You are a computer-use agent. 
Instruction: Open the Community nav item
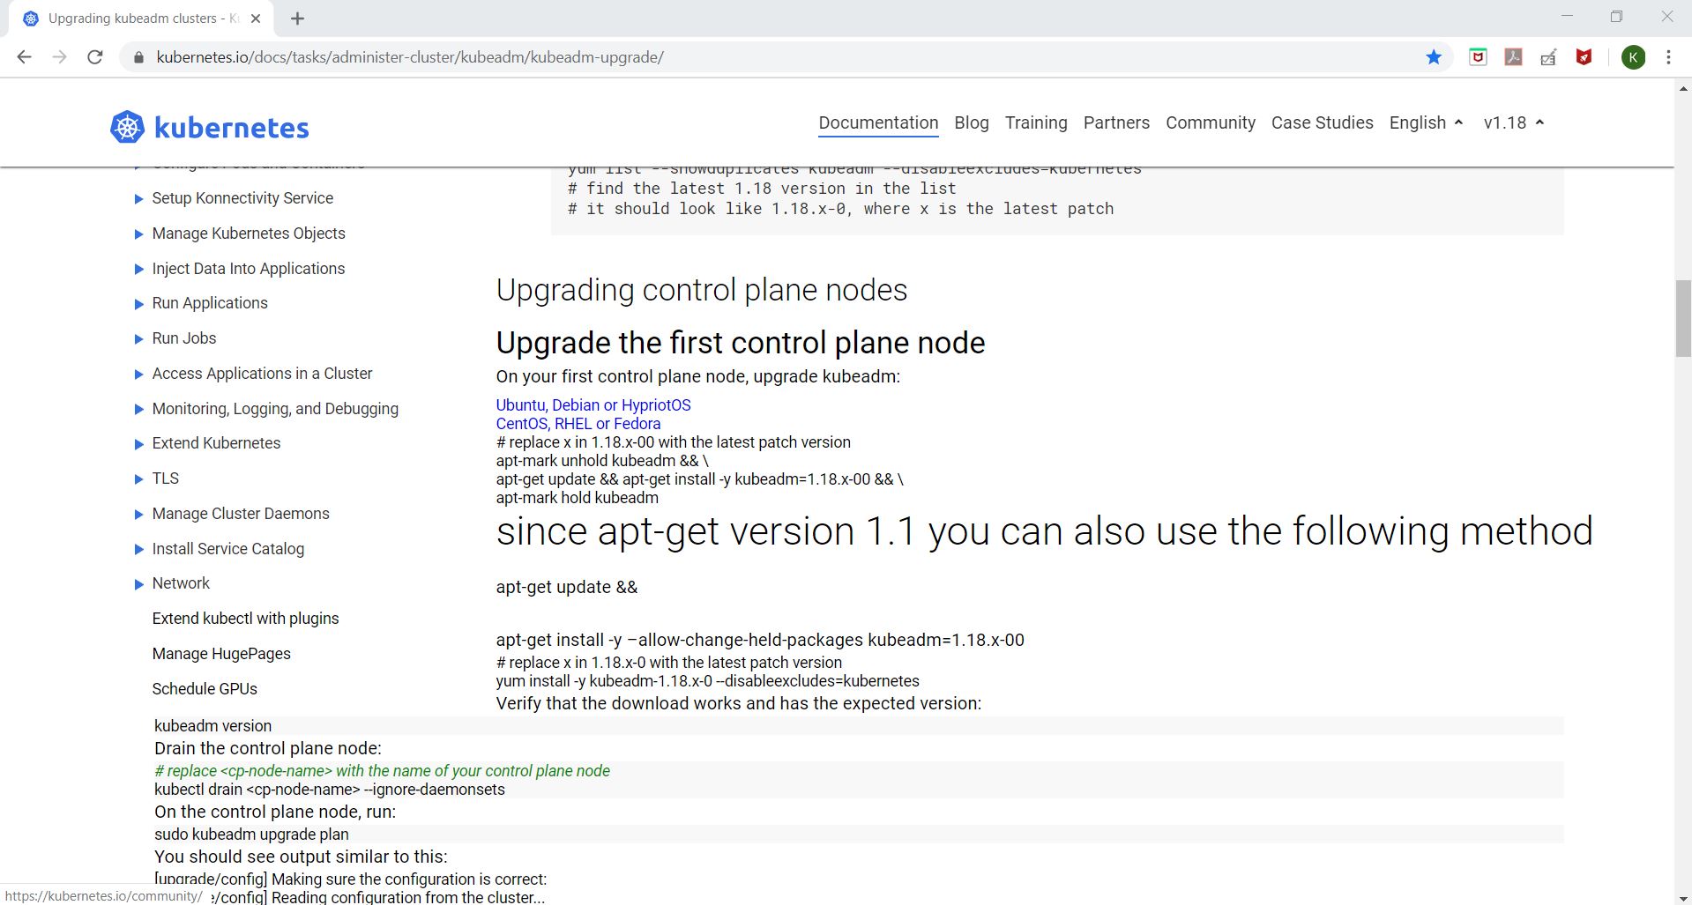pyautogui.click(x=1211, y=122)
